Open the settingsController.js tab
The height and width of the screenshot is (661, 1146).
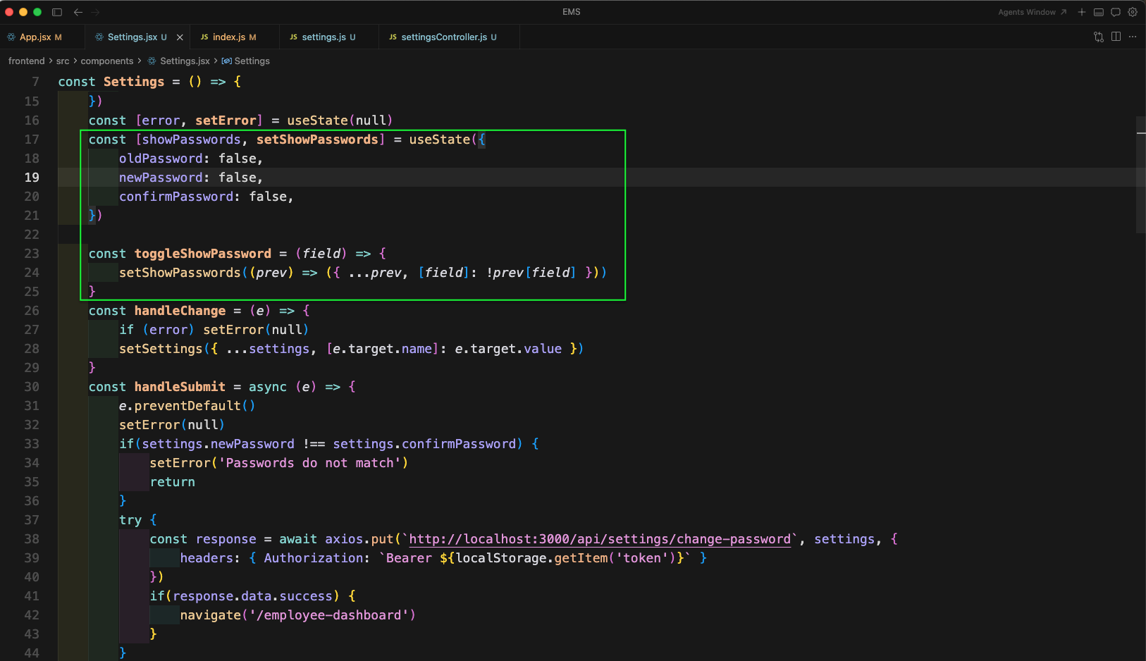coord(449,37)
